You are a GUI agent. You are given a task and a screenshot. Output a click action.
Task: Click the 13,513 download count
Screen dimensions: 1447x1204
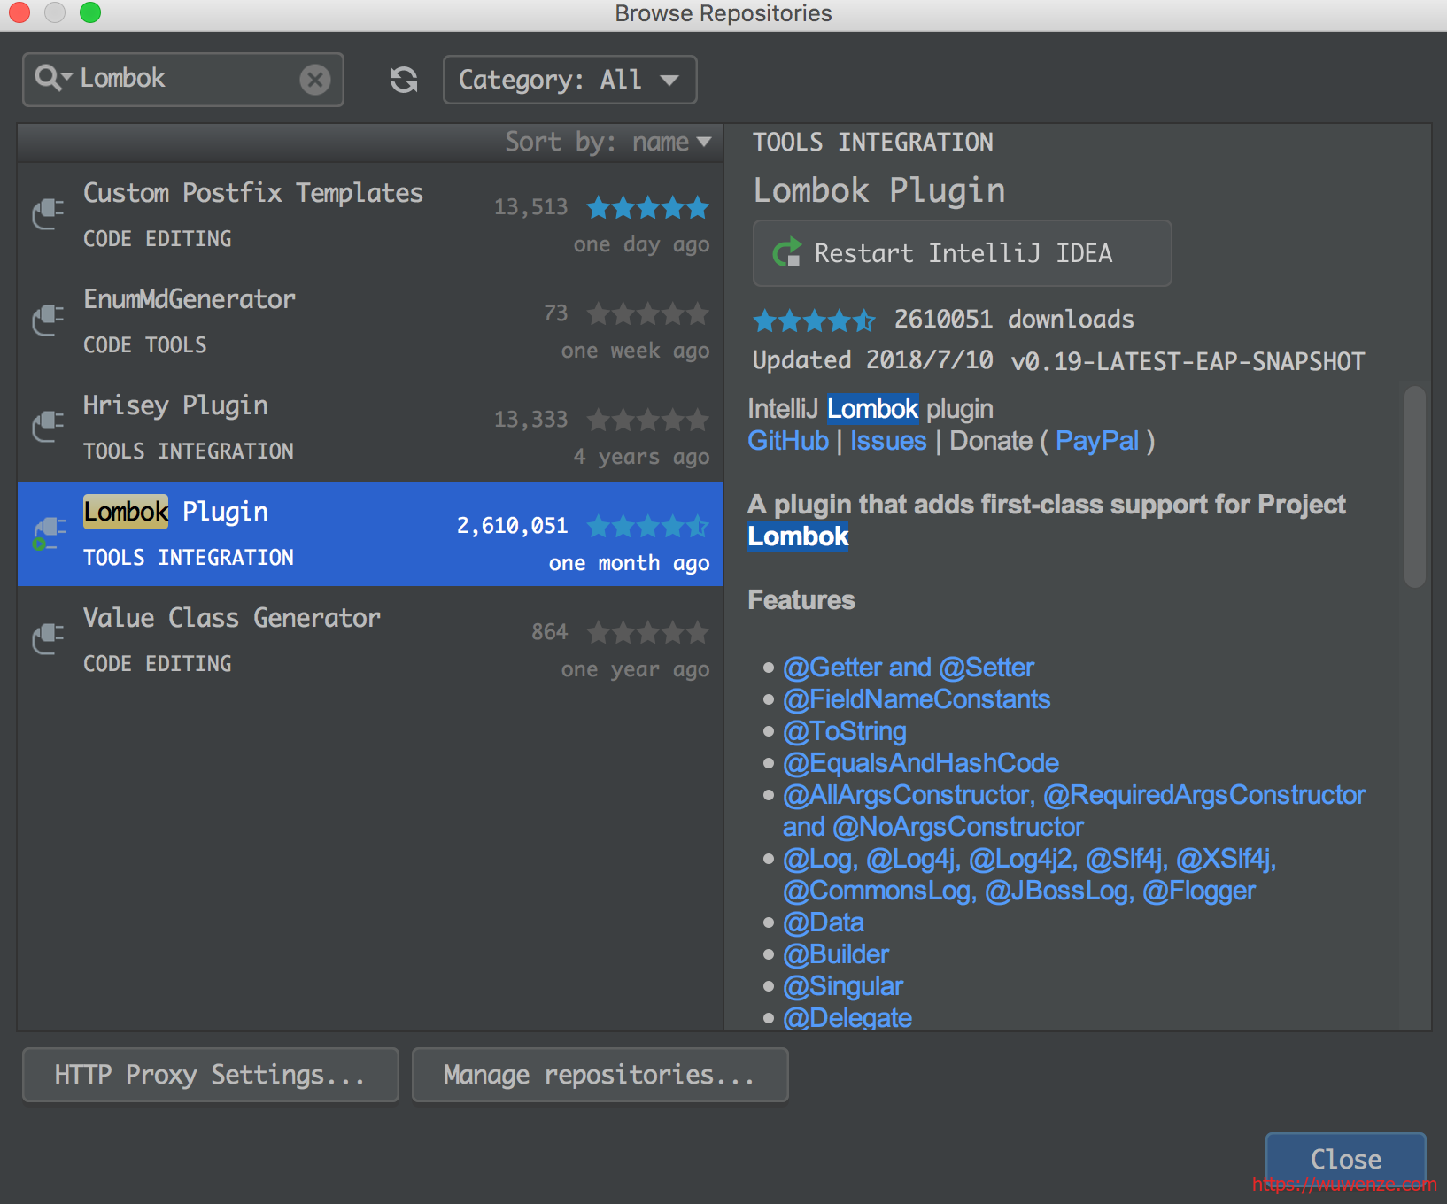(x=530, y=207)
